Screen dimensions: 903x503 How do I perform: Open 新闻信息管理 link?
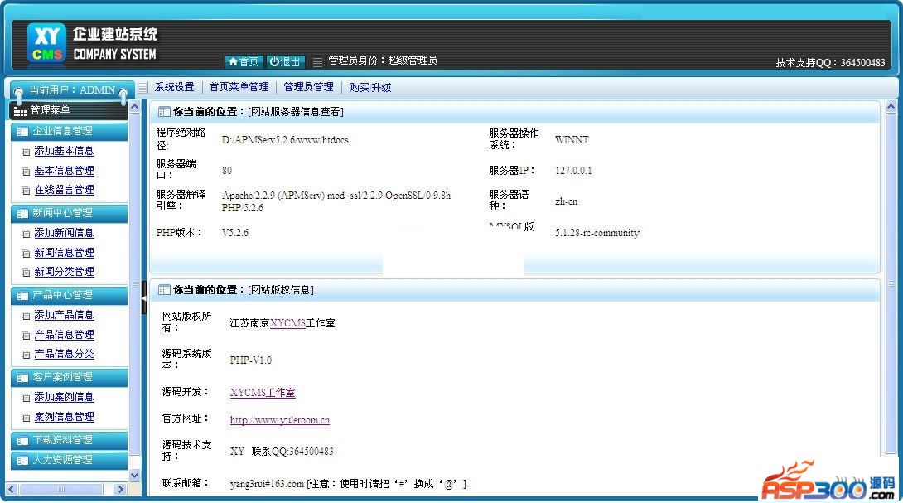coord(64,253)
